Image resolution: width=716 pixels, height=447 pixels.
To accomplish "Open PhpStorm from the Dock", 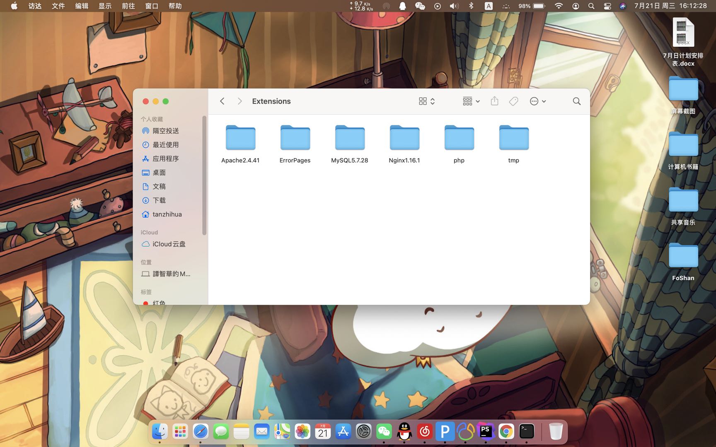I will [486, 432].
